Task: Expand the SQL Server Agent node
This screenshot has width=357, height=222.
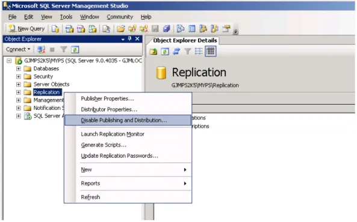Action: 19,116
